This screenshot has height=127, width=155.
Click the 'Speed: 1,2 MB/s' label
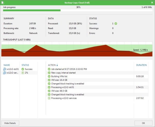[140, 50]
